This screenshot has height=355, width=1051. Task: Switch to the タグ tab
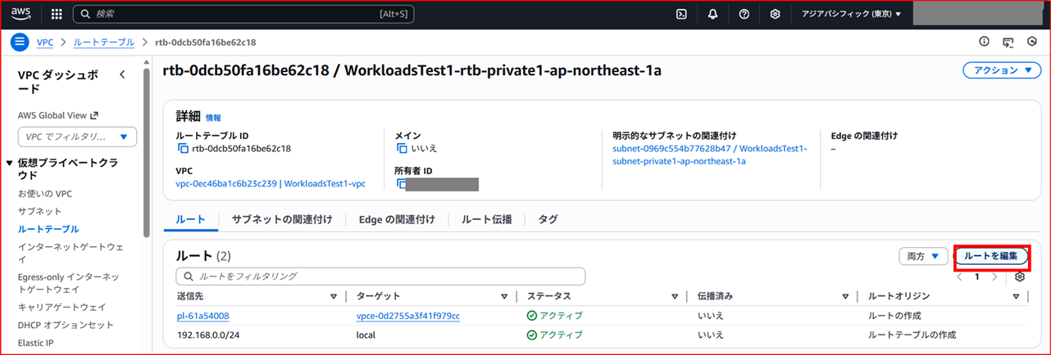(x=548, y=219)
